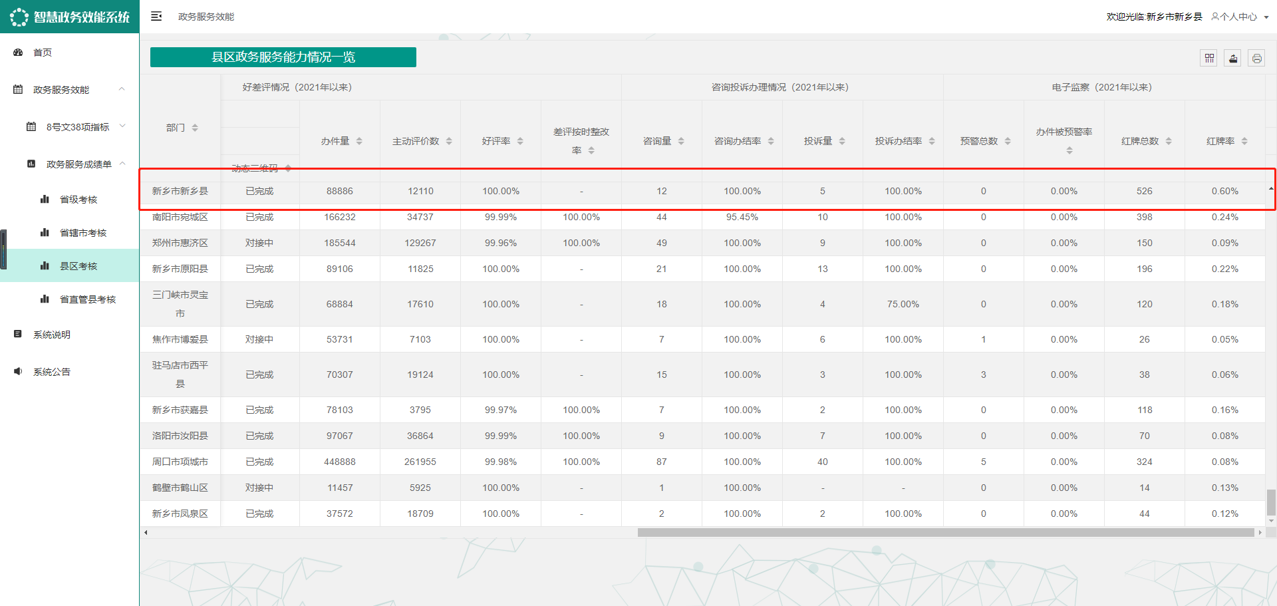Open the column filter grid icon
The height and width of the screenshot is (606, 1277).
1209,59
